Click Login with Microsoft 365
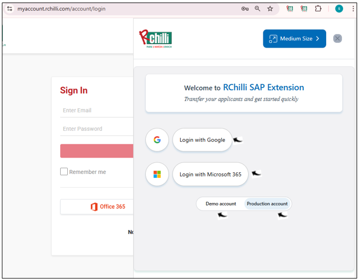 210,174
